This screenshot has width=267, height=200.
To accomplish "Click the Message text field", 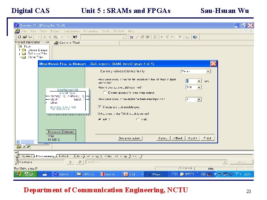I will coord(42,162).
